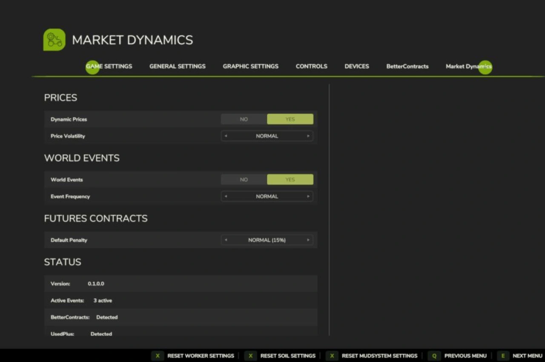Viewport: 545px width, 362px height.
Task: Set Dynamic Prices to YES
Action: coord(290,119)
